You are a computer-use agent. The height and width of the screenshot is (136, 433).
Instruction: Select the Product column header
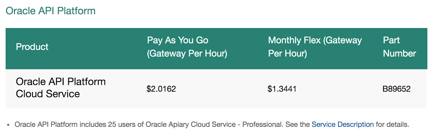click(32, 47)
